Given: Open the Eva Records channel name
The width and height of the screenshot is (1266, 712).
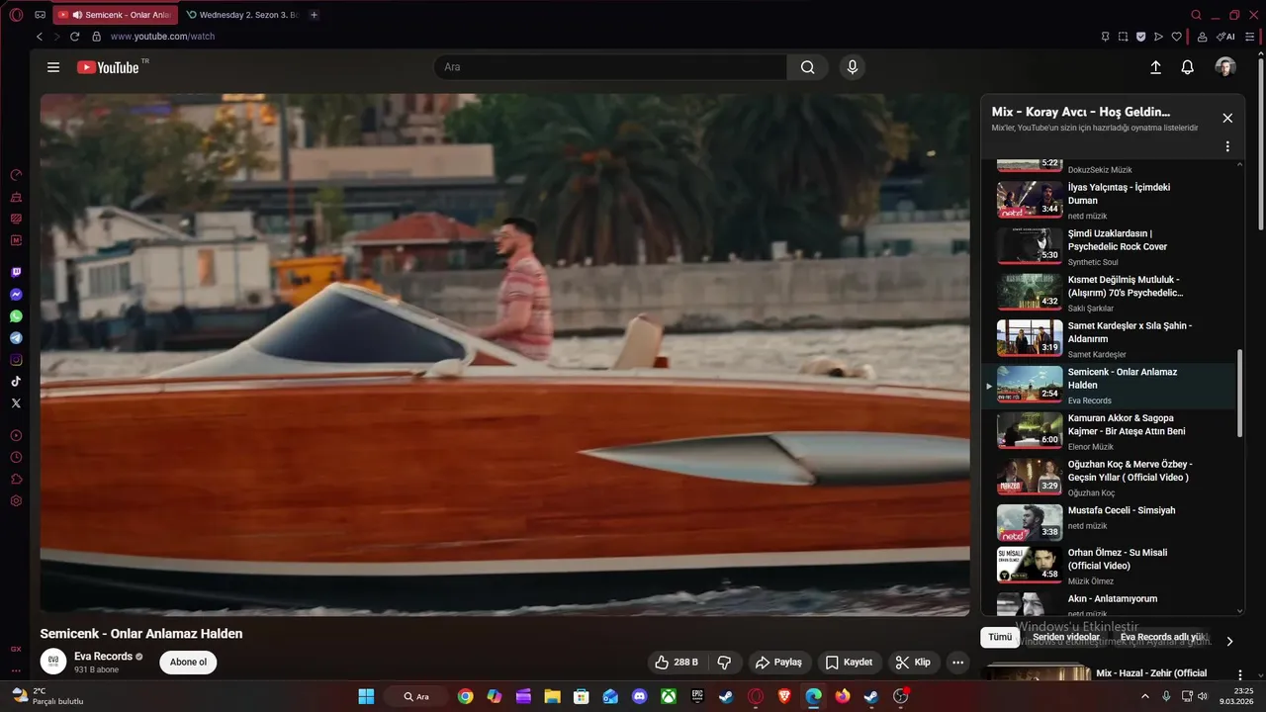Looking at the screenshot, I should click(103, 657).
